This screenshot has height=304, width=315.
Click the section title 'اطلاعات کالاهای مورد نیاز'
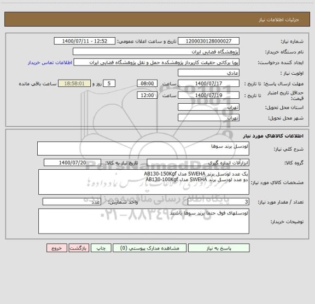point(273,136)
